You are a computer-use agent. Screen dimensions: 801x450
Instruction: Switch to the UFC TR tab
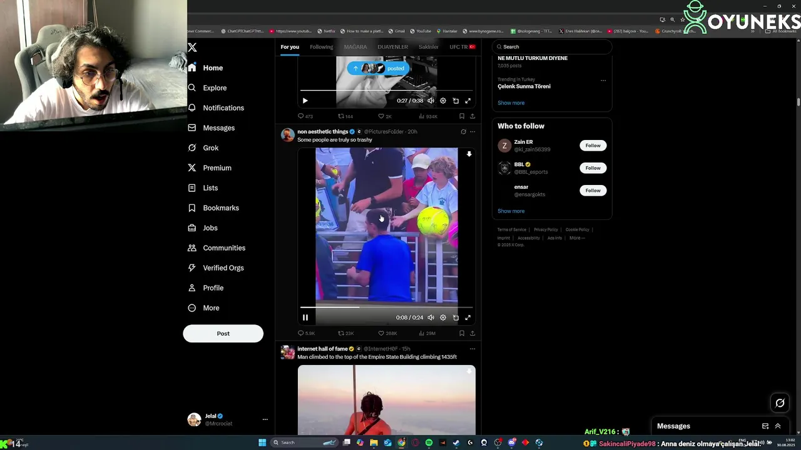(462, 47)
